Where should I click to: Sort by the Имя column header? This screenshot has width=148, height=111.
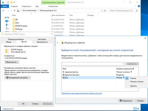(14, 15)
